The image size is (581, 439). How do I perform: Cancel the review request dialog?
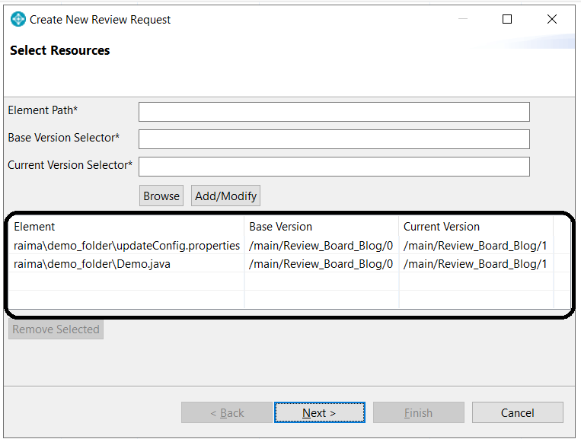click(x=517, y=412)
